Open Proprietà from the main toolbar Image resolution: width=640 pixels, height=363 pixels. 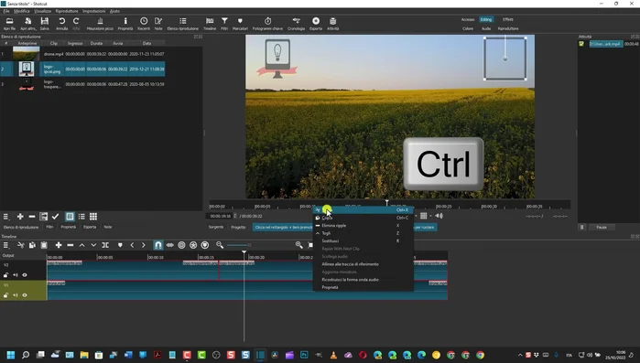pos(125,24)
